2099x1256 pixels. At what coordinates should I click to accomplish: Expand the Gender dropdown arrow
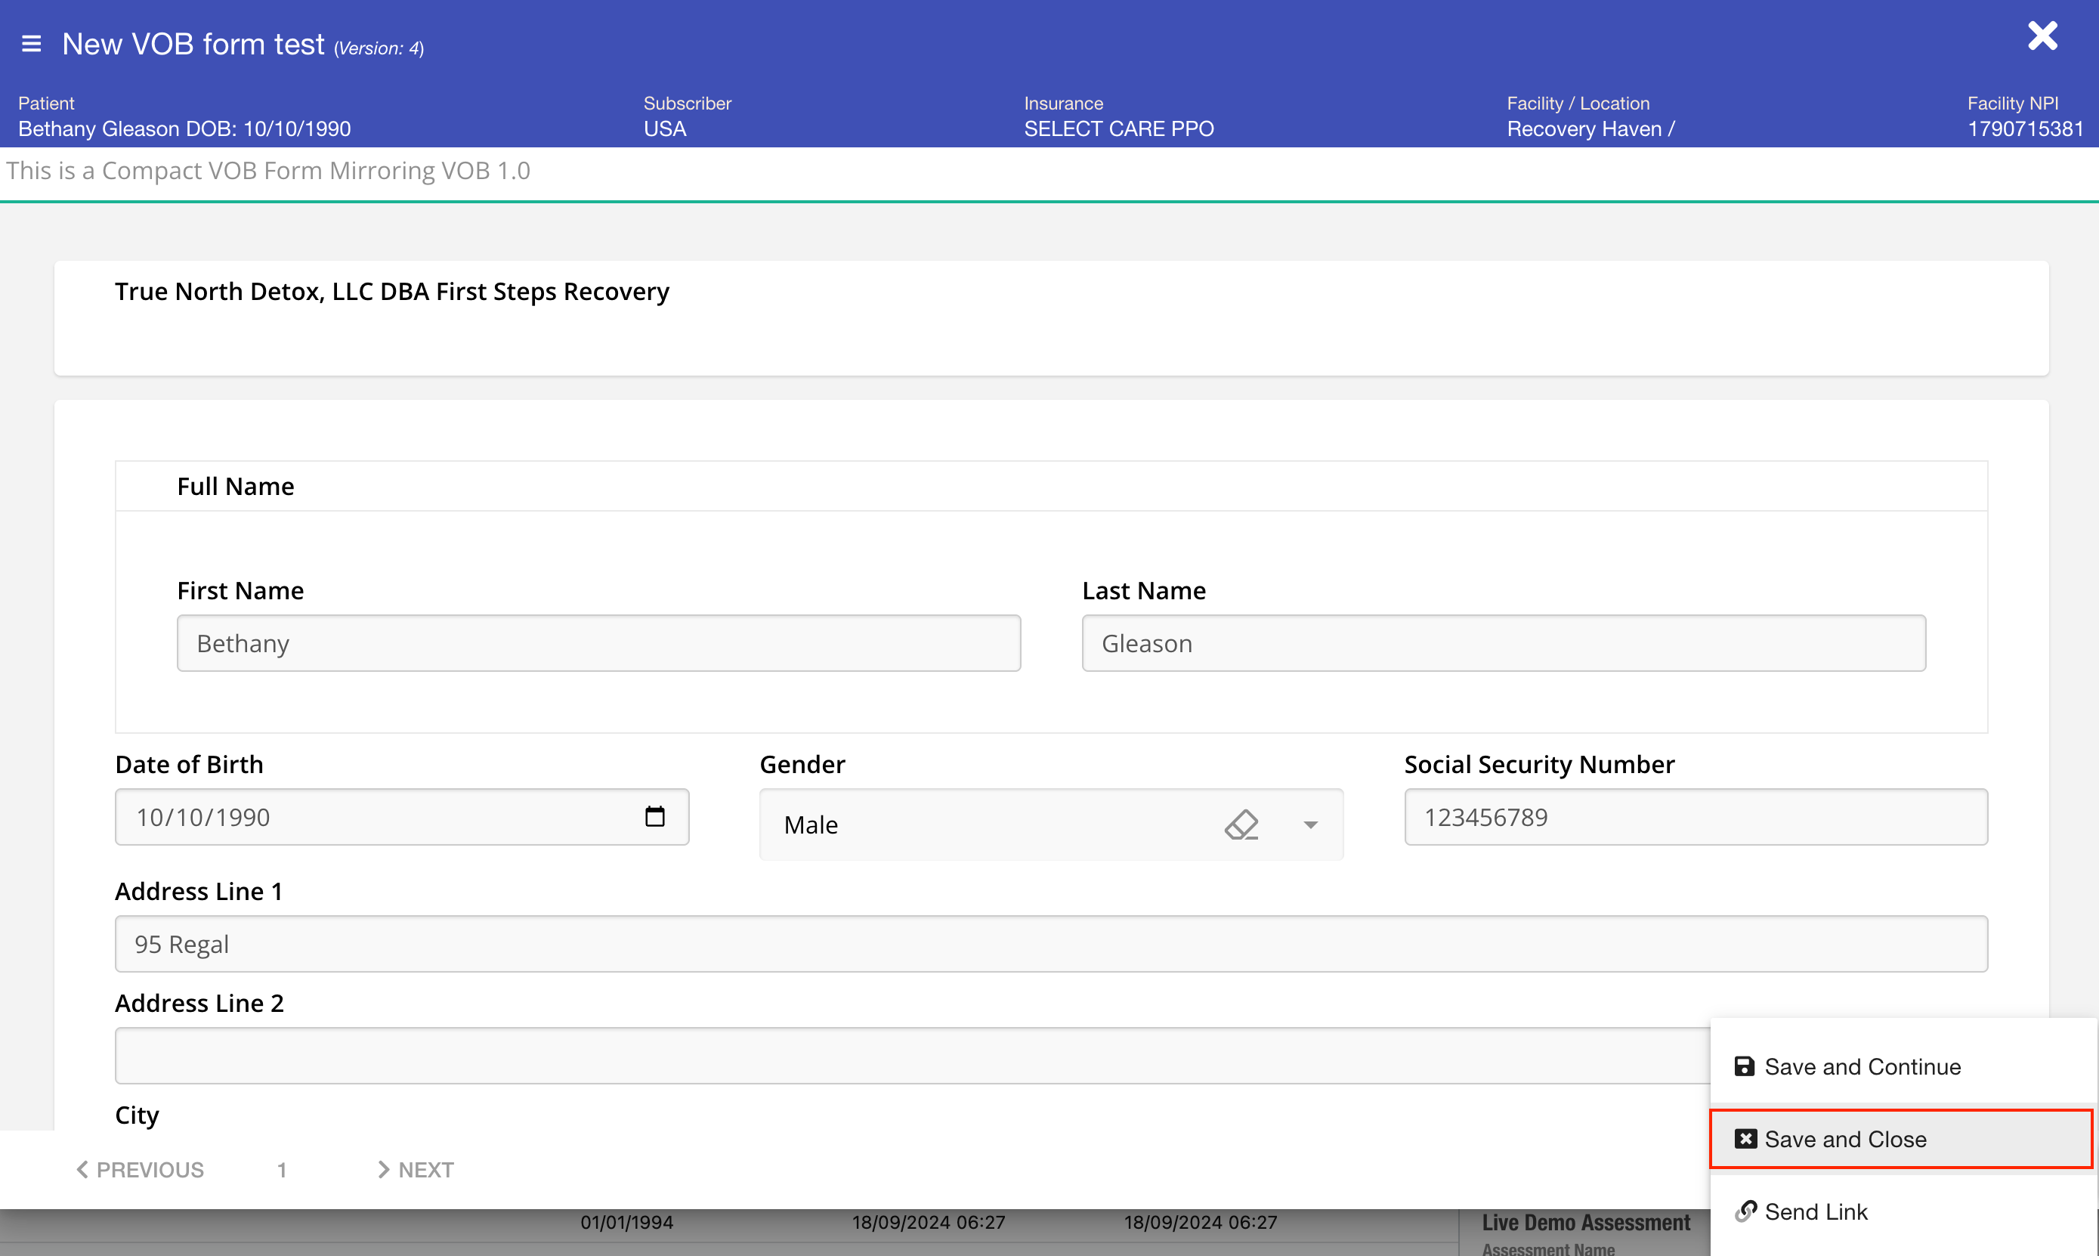pyautogui.click(x=1309, y=825)
